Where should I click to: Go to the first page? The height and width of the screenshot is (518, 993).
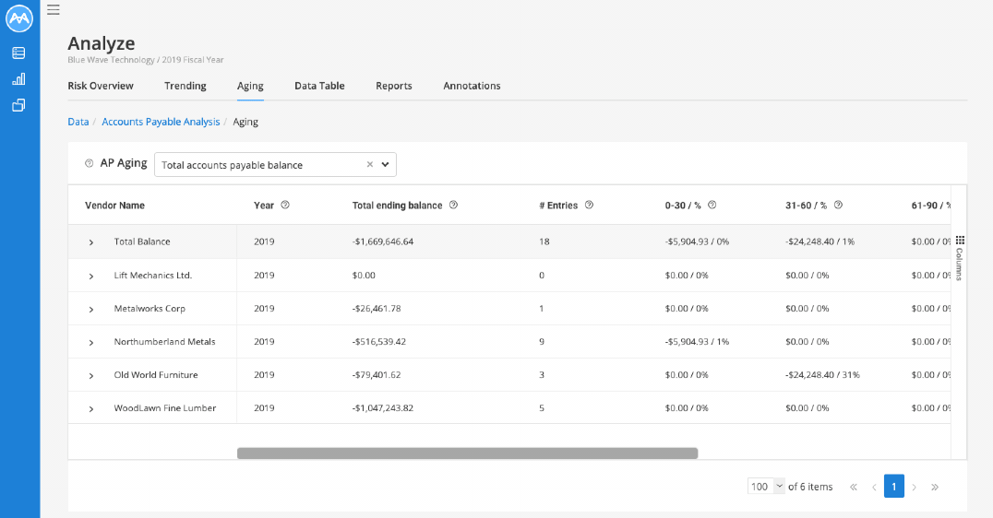[854, 487]
